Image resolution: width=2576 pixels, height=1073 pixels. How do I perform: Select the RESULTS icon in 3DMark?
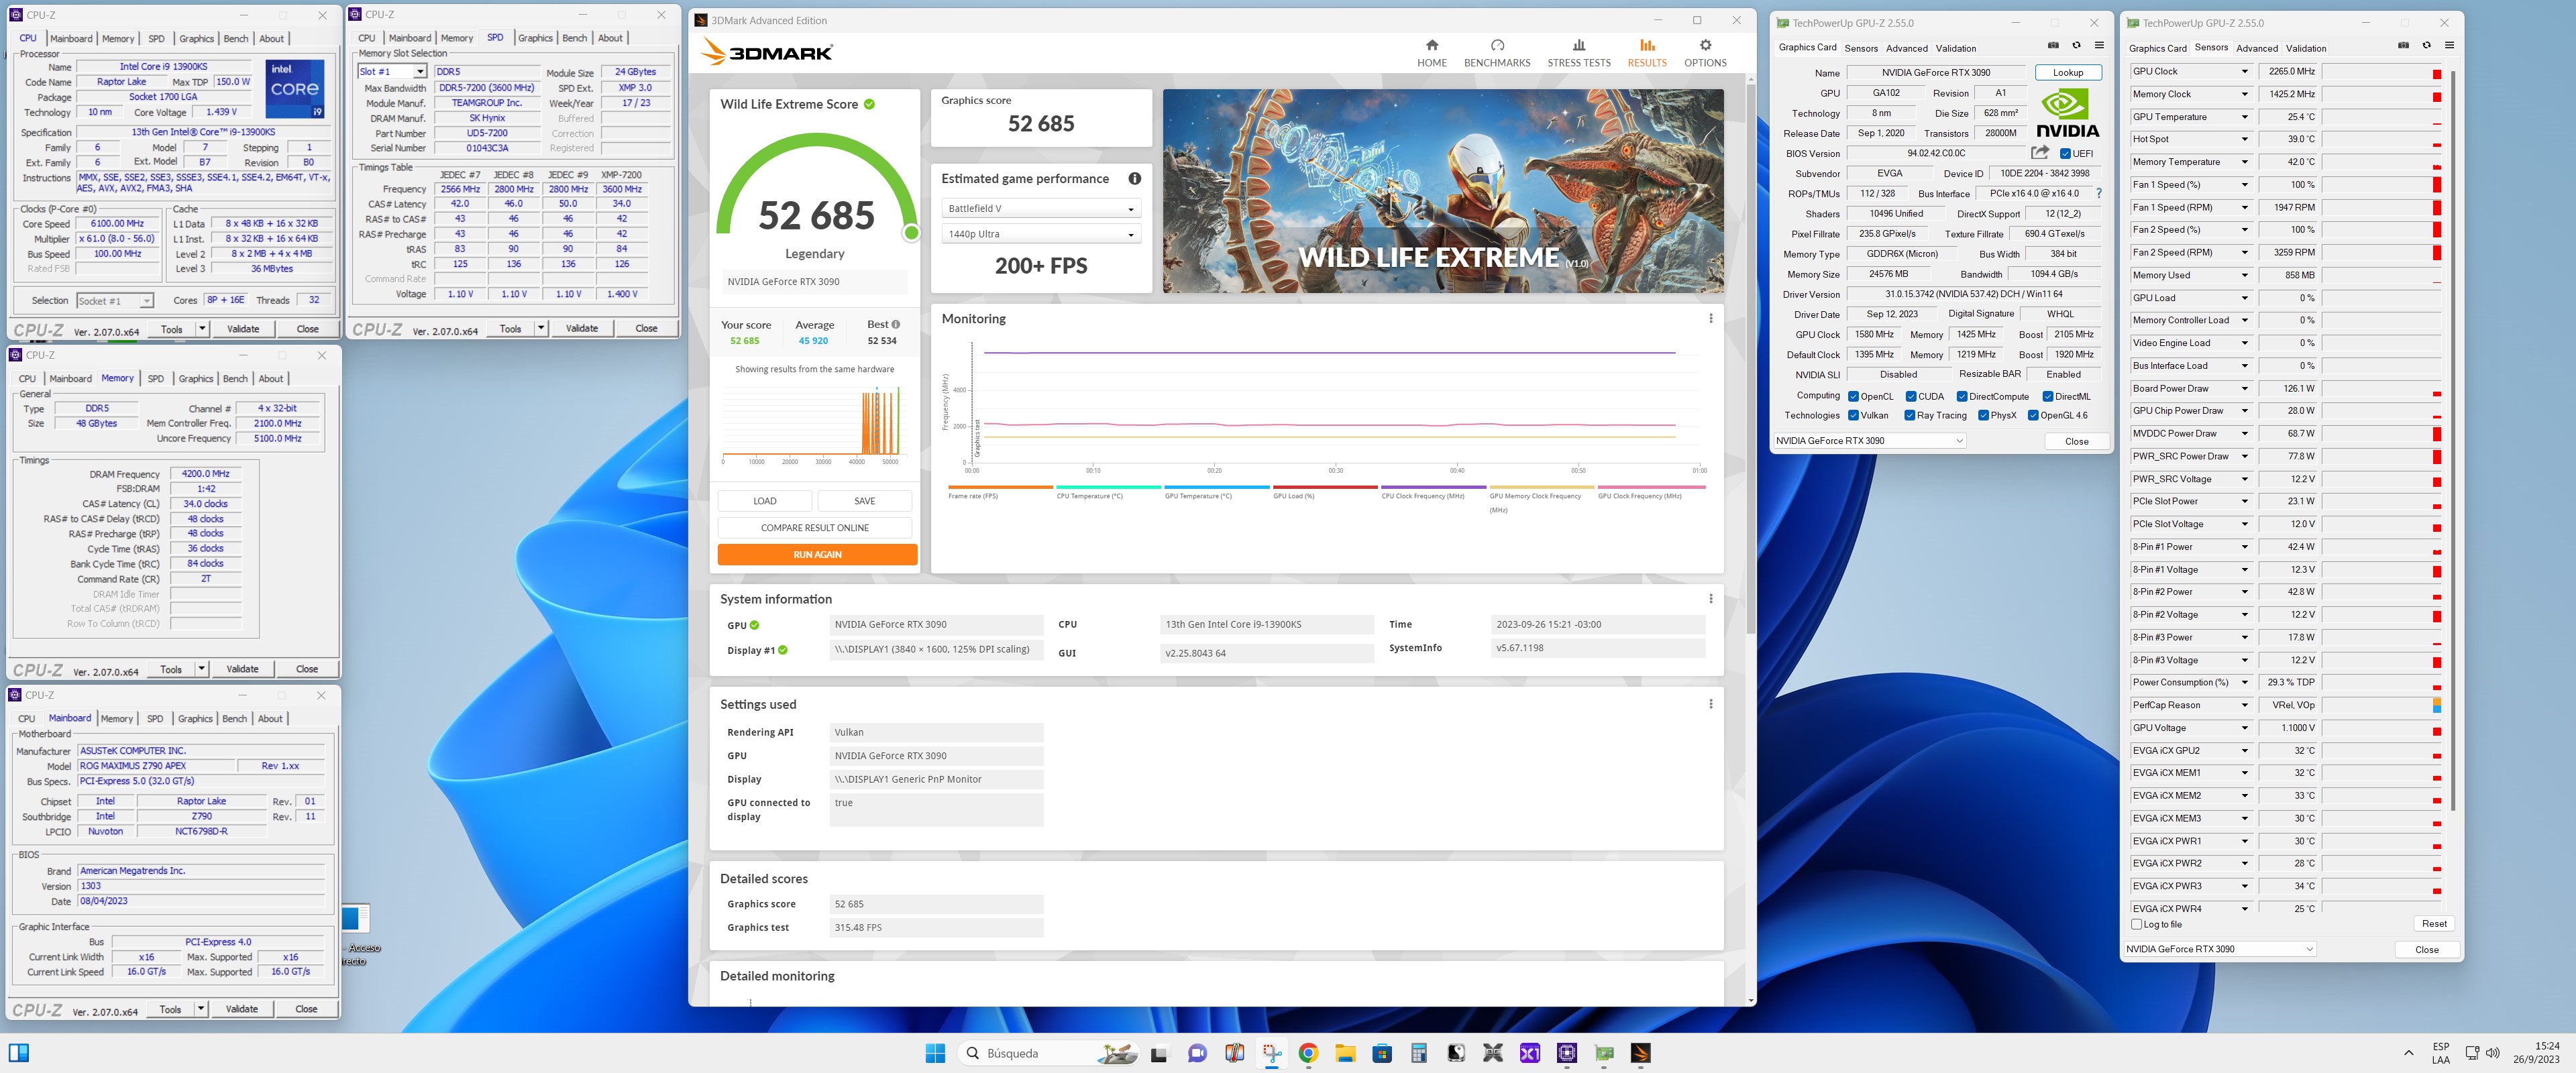(x=1647, y=45)
